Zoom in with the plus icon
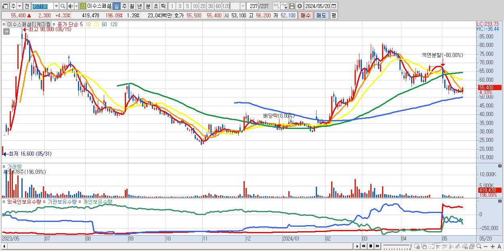The height and width of the screenshot is (251, 504). click(493, 246)
